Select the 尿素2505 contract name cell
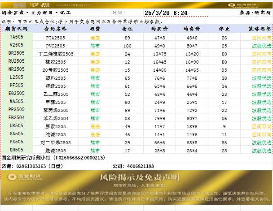The height and width of the screenshot is (211, 273). click(x=56, y=126)
